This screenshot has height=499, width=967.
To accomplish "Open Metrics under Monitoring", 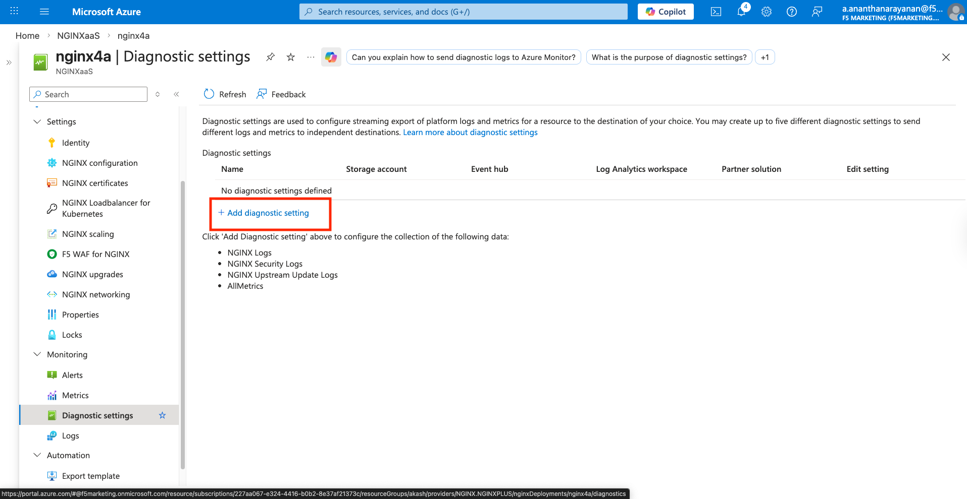I will 75,395.
